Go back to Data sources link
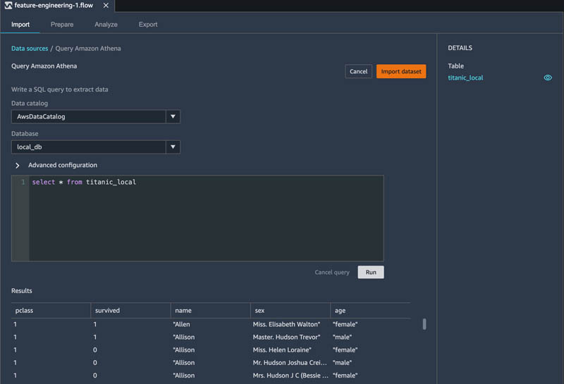The image size is (564, 384). [30, 48]
